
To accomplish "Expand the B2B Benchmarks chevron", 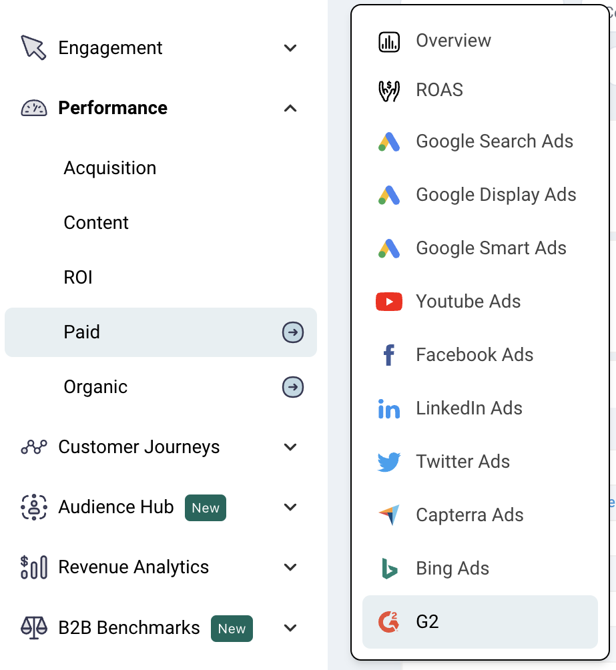I will [x=290, y=628].
